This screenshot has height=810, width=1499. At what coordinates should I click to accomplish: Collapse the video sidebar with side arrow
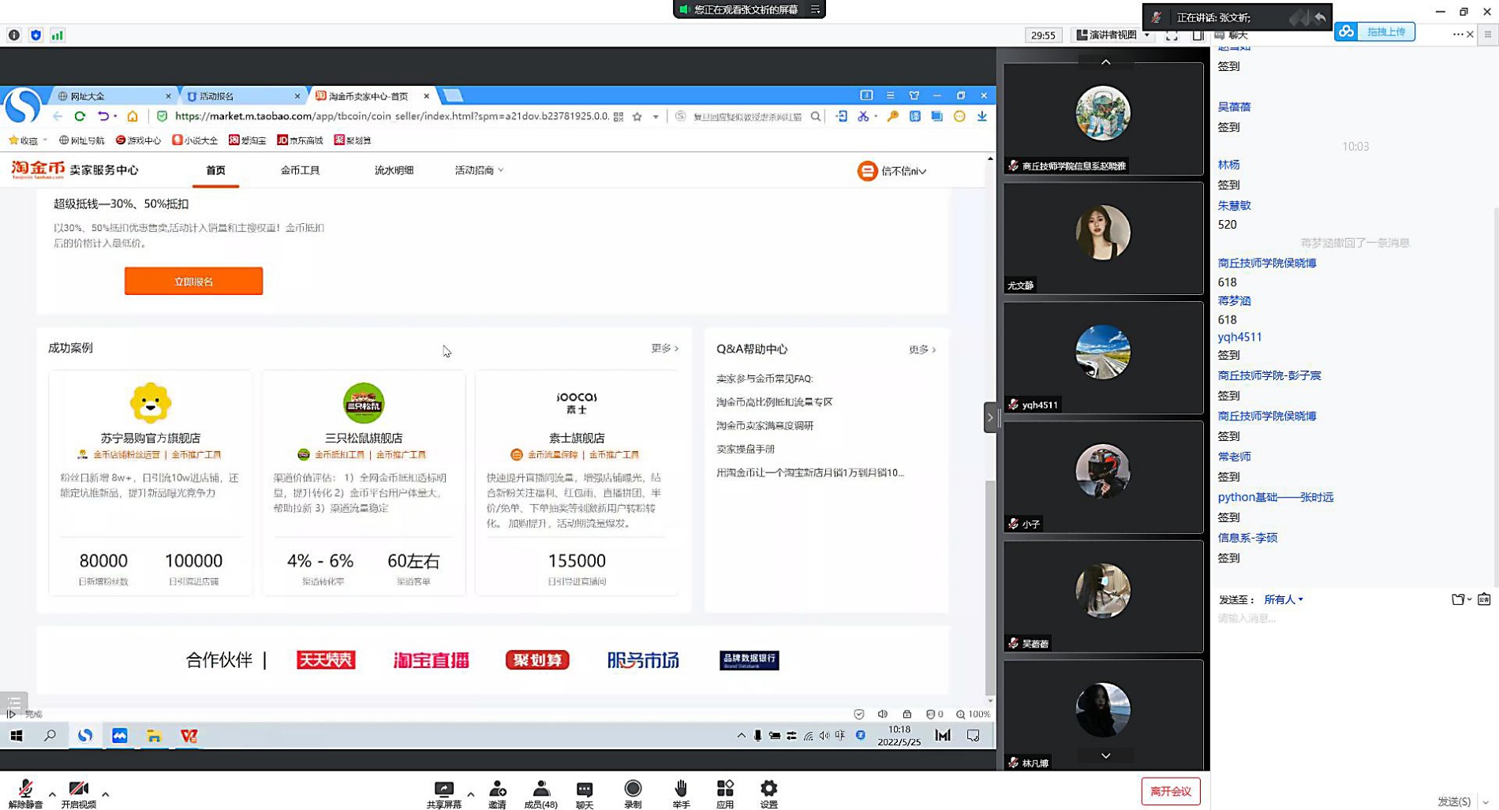990,417
